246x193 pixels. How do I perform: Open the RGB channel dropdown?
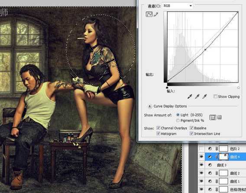(178, 6)
